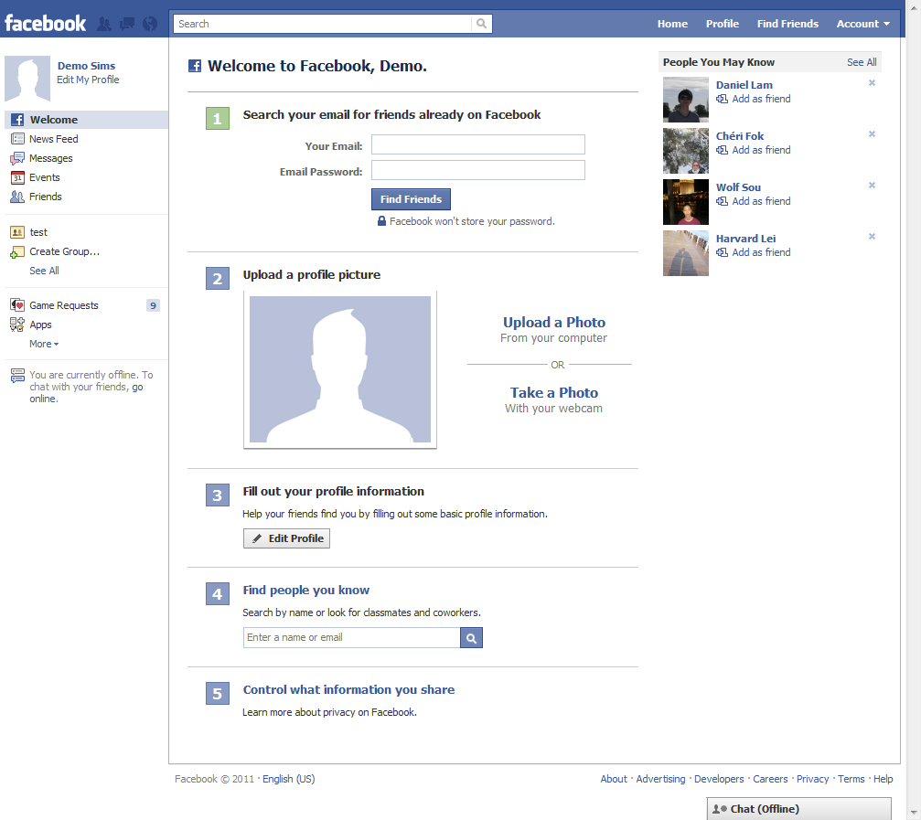Open Find people you know link
This screenshot has height=820, width=921.
(306, 591)
